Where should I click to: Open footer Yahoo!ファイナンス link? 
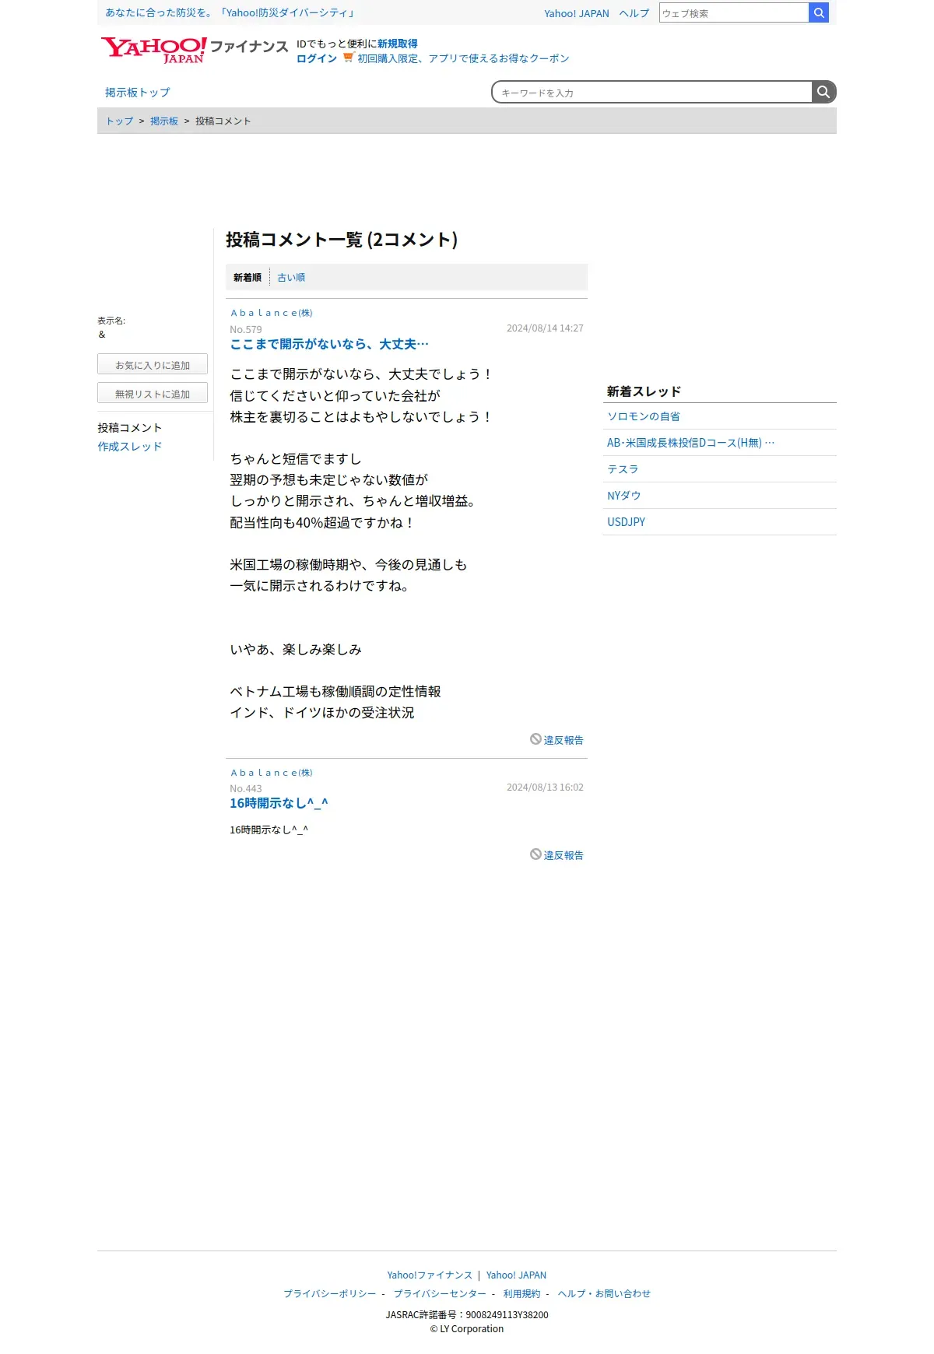430,1275
